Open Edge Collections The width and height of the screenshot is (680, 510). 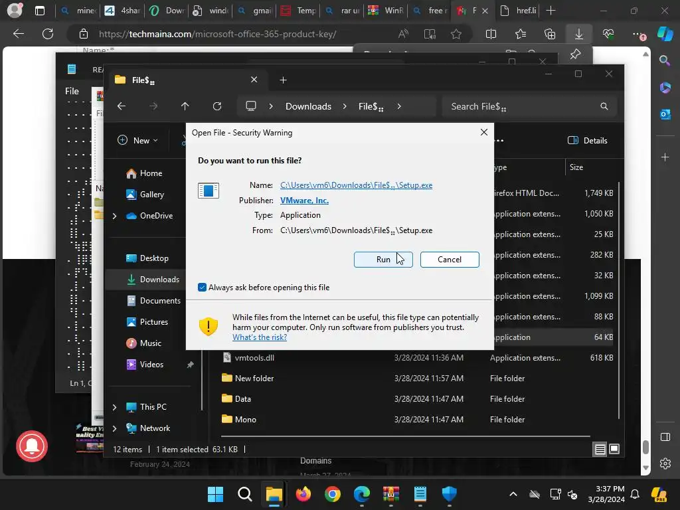(549, 34)
